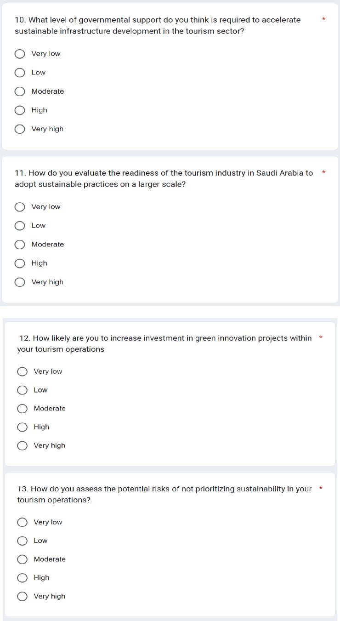Pick 'Moderate' for question 11
The width and height of the screenshot is (340, 621).
coord(20,245)
